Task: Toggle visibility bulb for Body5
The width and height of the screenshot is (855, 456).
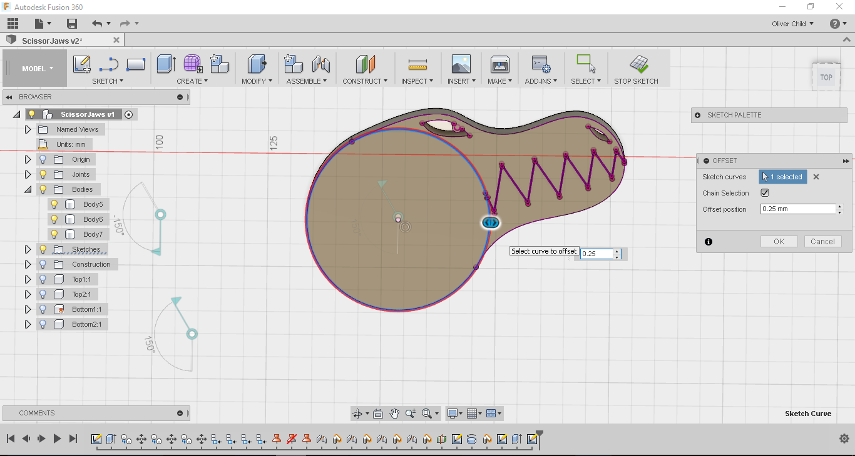Action: pos(54,204)
